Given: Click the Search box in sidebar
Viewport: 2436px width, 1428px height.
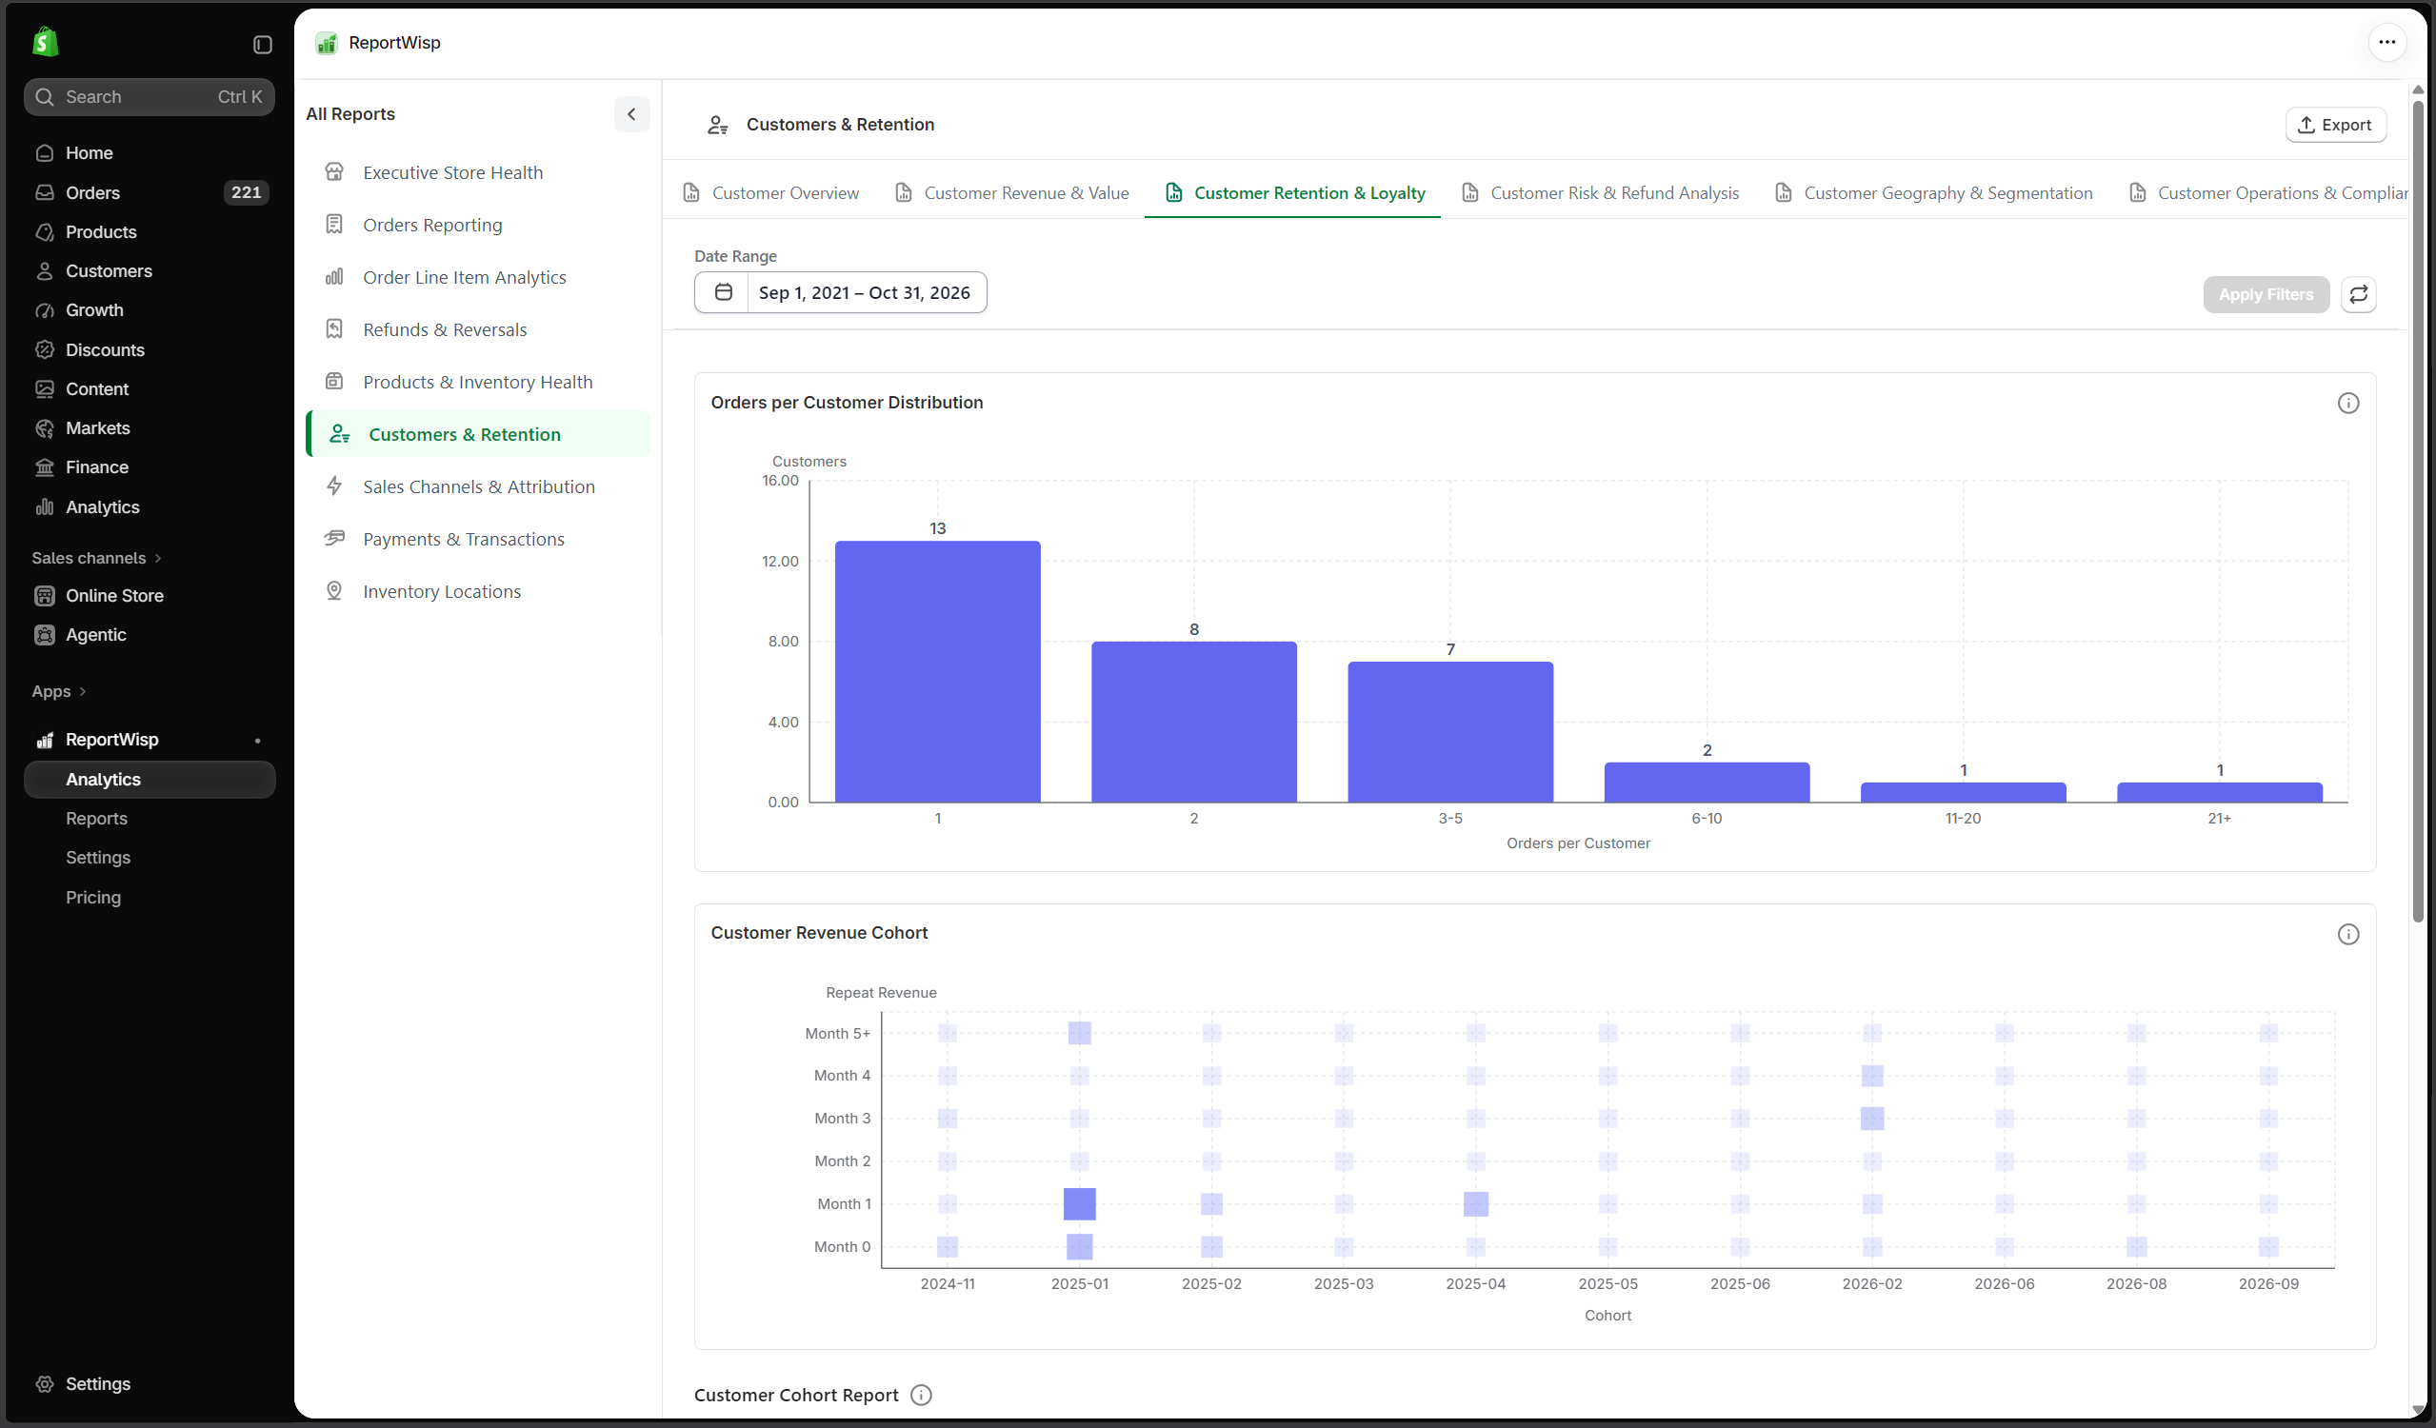Looking at the screenshot, I should tap(150, 98).
